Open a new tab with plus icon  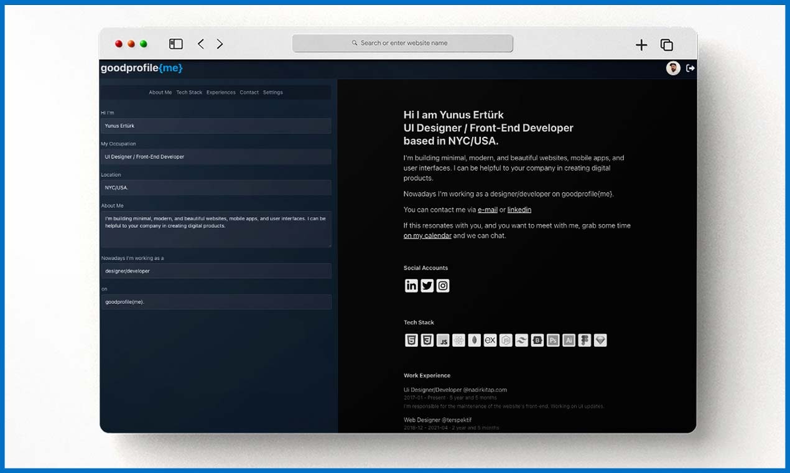coord(641,45)
